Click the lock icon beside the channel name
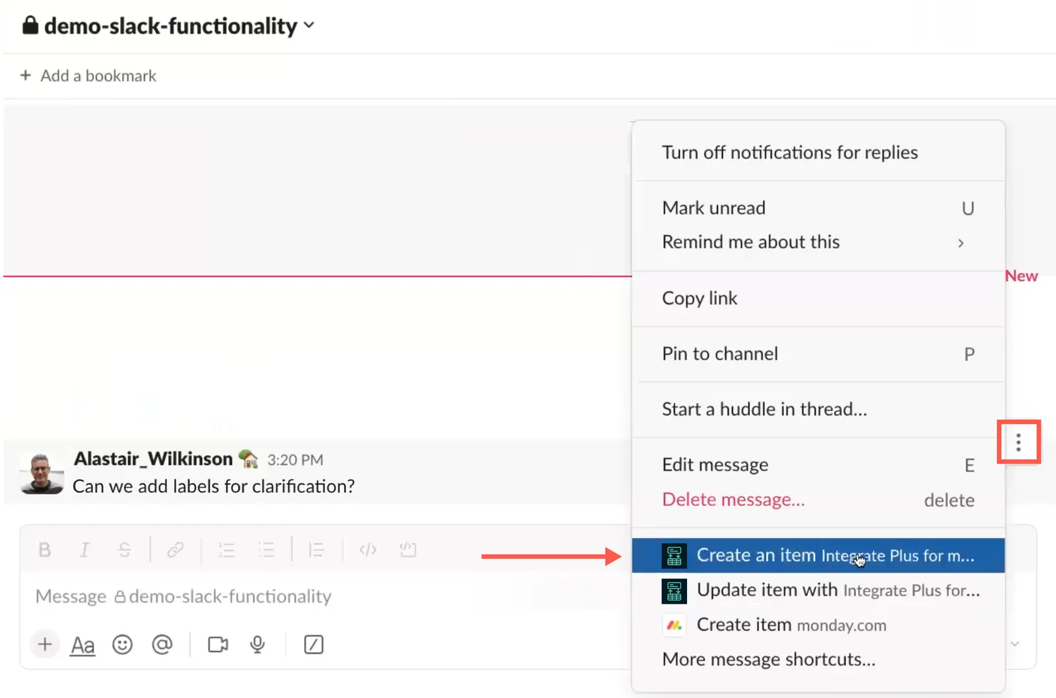 coord(30,26)
